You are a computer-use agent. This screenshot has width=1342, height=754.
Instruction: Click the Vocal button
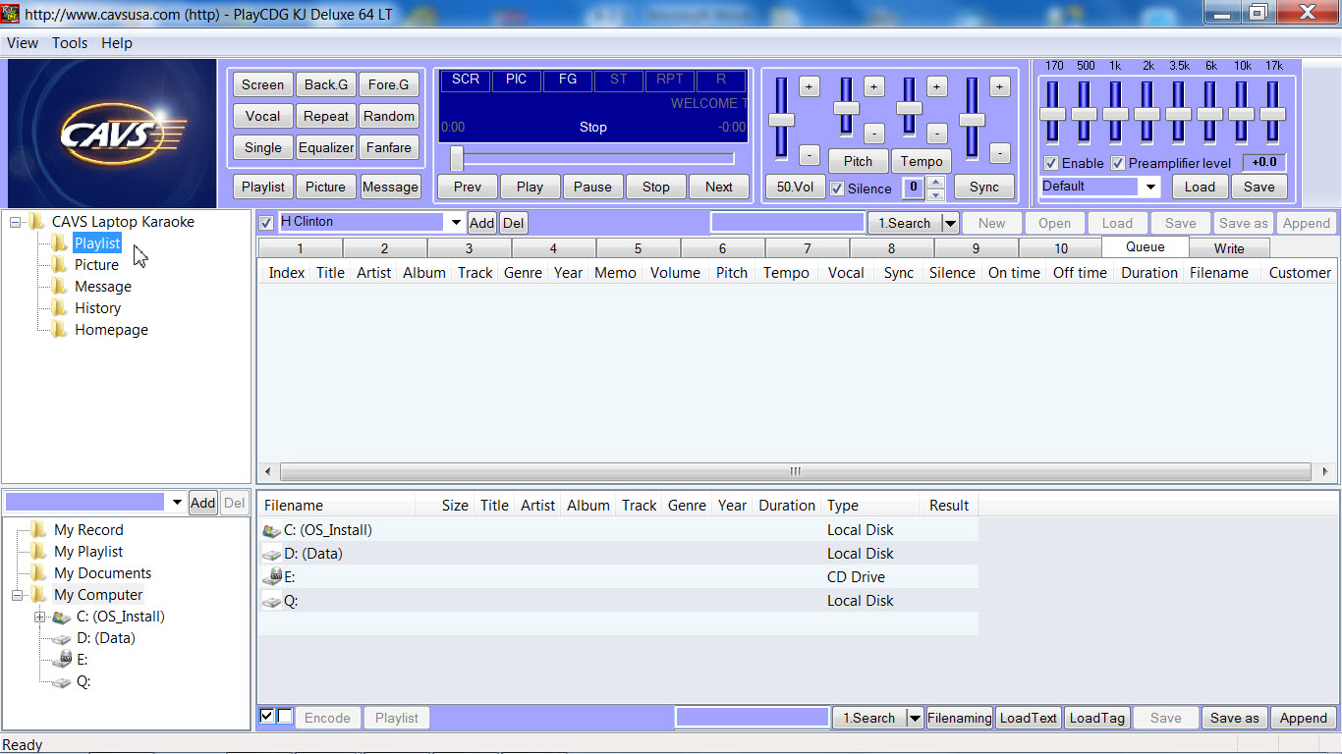pyautogui.click(x=262, y=116)
